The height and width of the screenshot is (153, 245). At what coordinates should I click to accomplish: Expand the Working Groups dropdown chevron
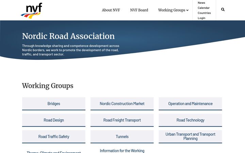pyautogui.click(x=187, y=10)
